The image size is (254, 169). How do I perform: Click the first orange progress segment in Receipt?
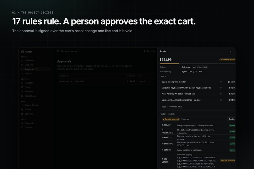[169, 64]
